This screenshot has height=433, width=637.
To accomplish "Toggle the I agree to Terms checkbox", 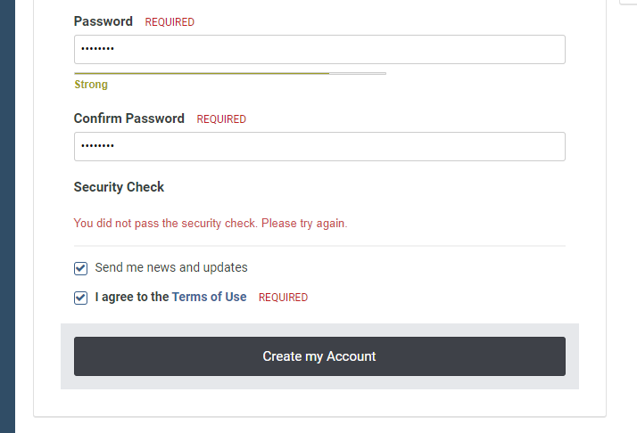I will [x=81, y=298].
